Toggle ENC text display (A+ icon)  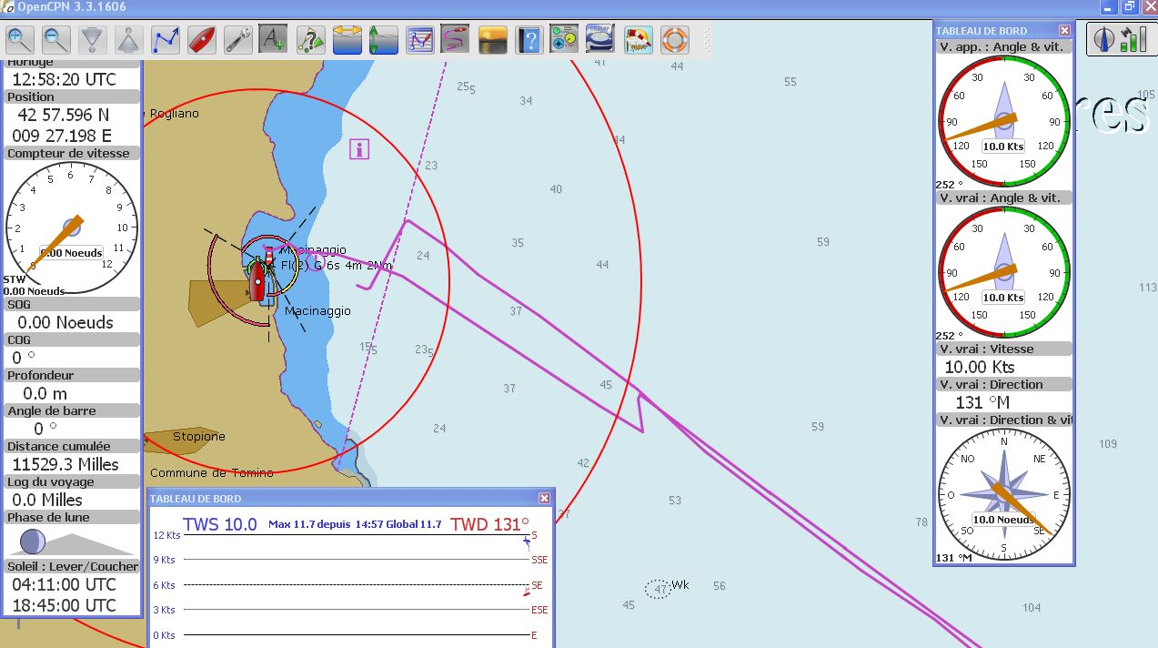pos(274,40)
